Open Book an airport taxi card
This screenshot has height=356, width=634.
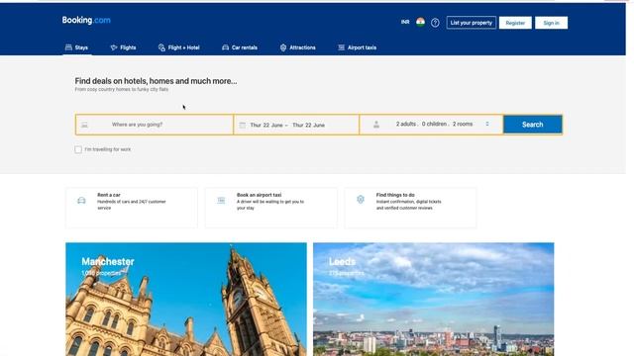point(270,208)
